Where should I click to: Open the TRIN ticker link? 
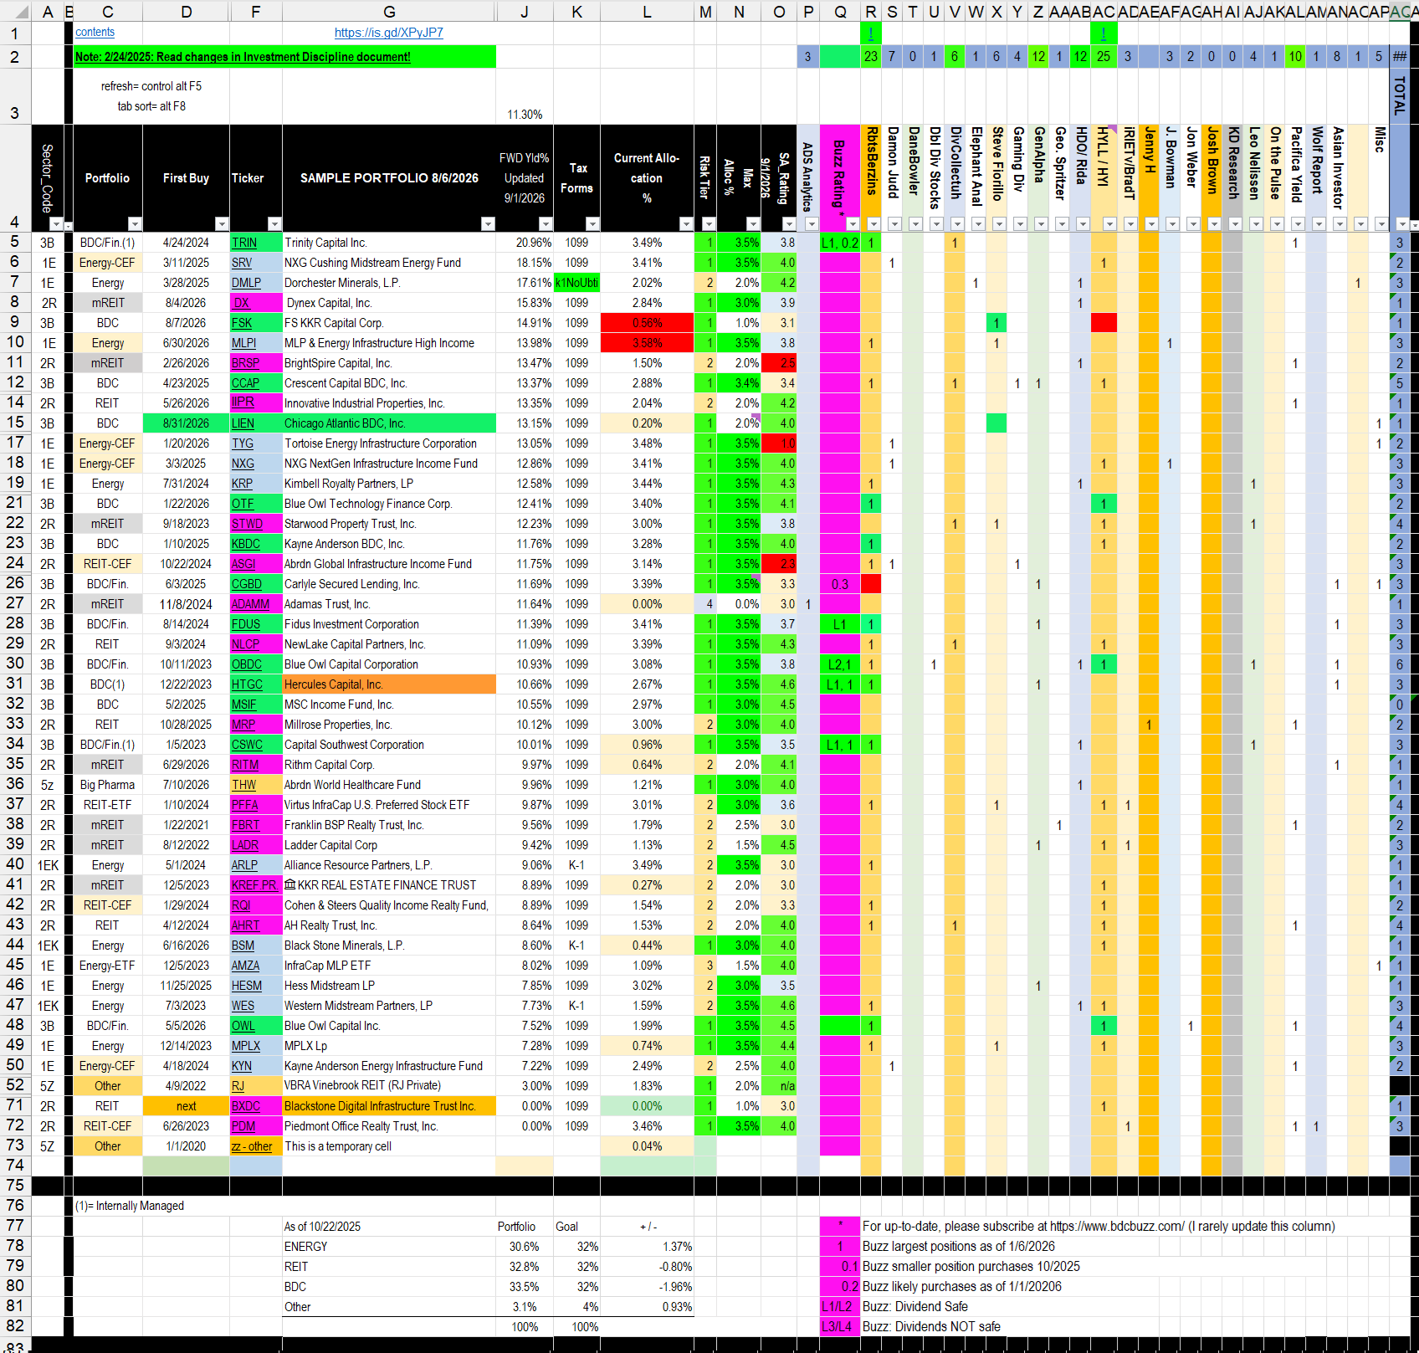(x=244, y=243)
